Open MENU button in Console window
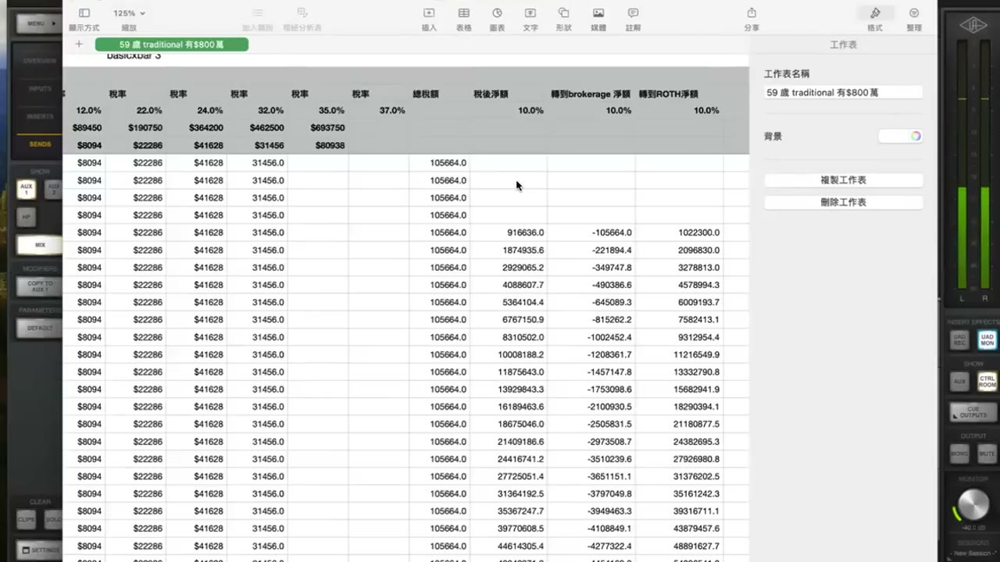Image resolution: width=1000 pixels, height=562 pixels. click(38, 23)
